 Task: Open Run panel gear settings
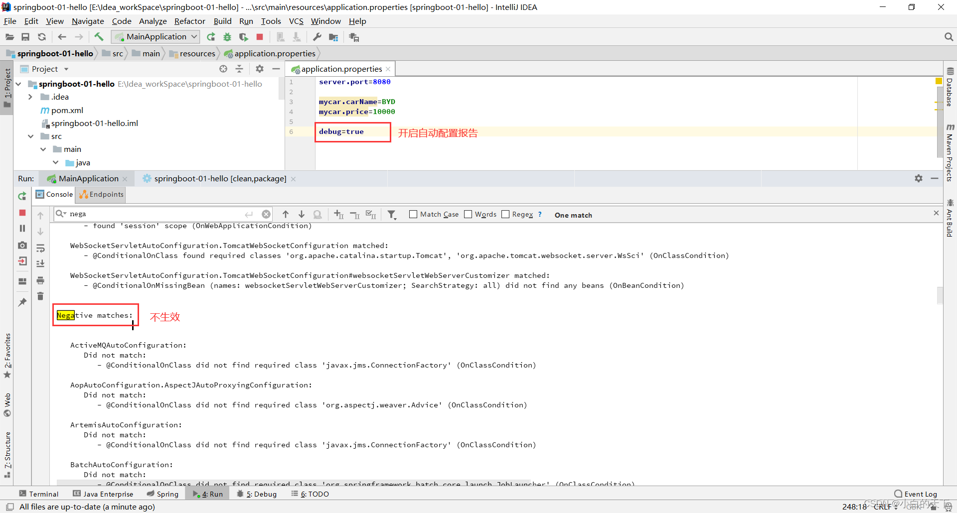tap(919, 178)
